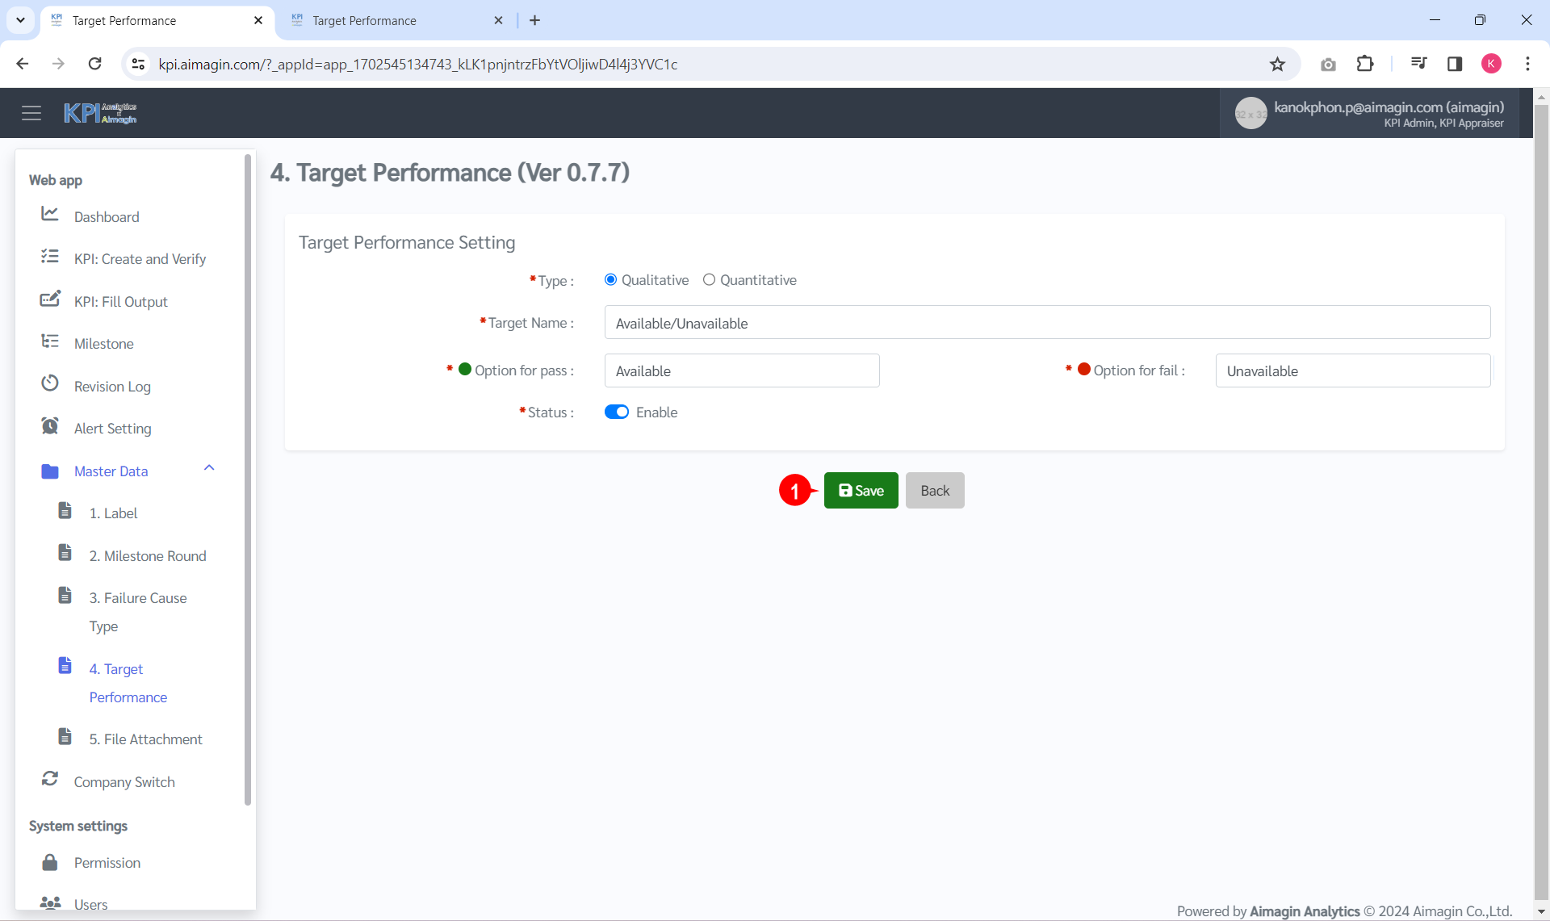
Task: Open the Chrome three-dot menu
Action: tap(1528, 64)
